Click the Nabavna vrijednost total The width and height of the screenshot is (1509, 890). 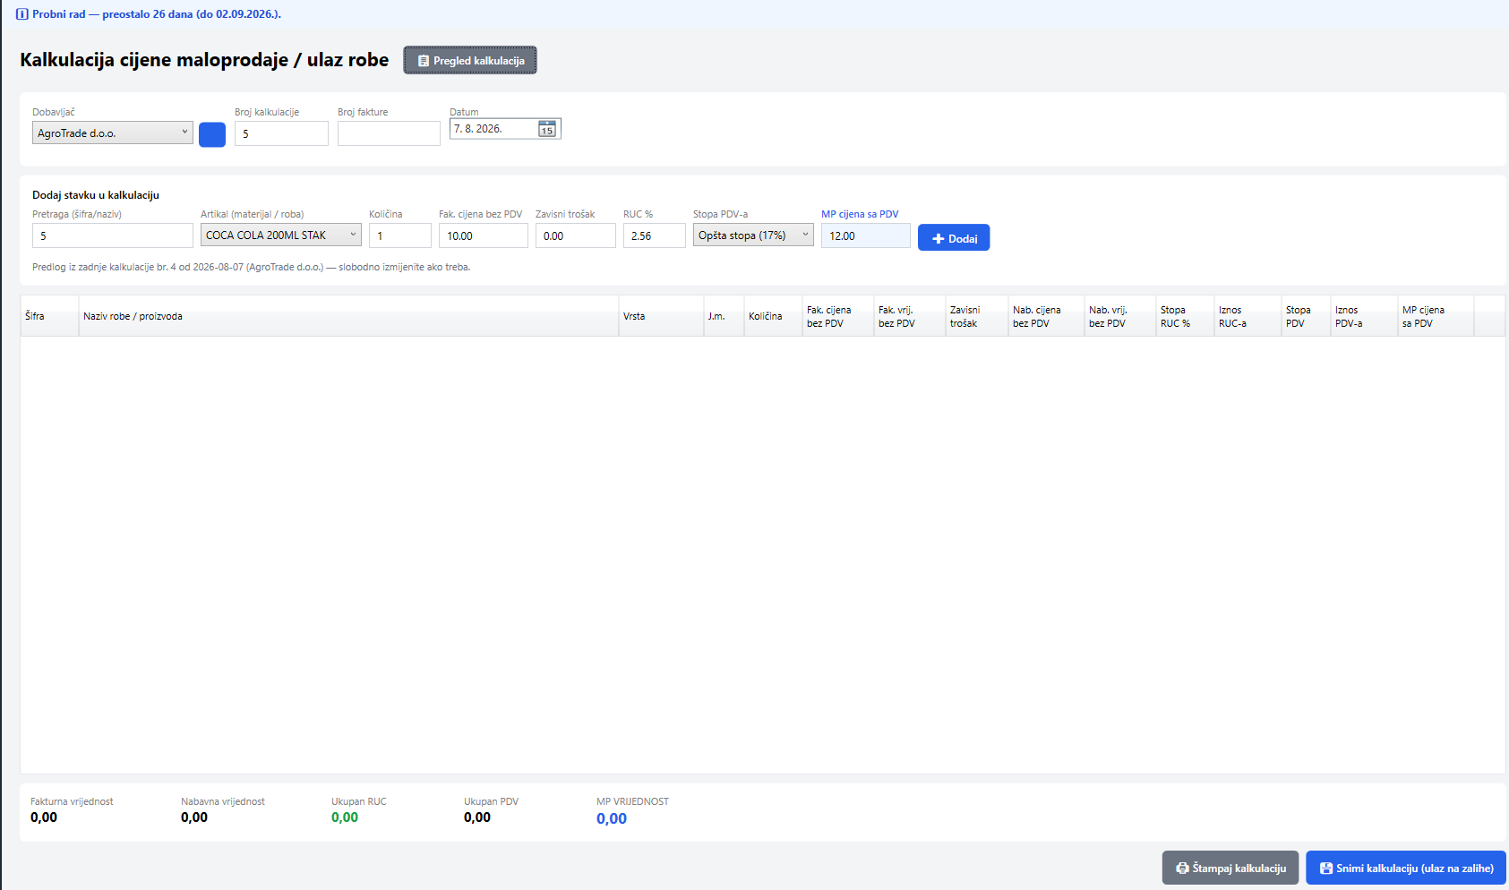tap(194, 817)
